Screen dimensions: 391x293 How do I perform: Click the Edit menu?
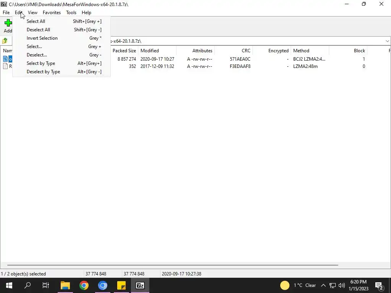[x=18, y=13]
